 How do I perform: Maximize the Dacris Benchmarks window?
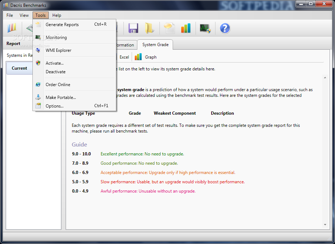click(311, 4)
